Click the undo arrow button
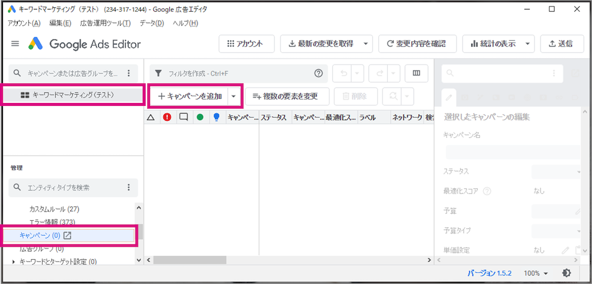The width and height of the screenshot is (592, 284). pyautogui.click(x=343, y=73)
